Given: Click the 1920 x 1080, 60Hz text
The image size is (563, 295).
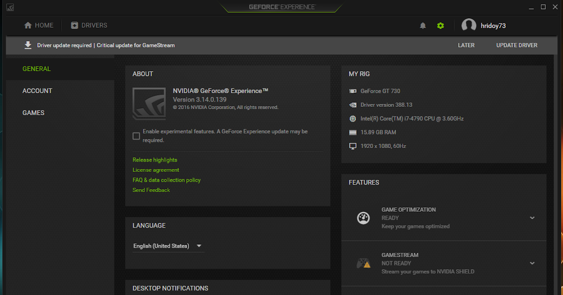Looking at the screenshot, I should coord(383,146).
